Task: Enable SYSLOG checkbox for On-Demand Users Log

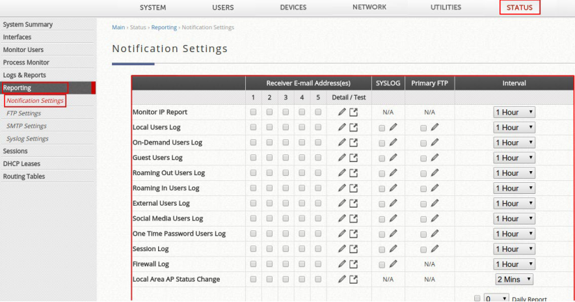Action: pos(382,143)
